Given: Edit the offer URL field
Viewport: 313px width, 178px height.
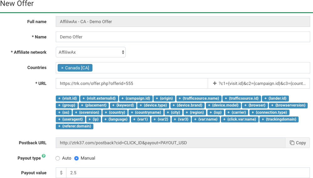Looking at the screenshot, I should [x=132, y=83].
